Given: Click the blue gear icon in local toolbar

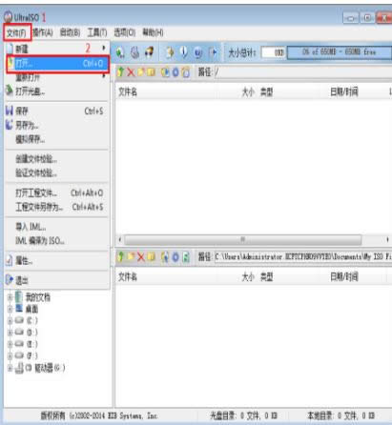Looking at the screenshot, I should (x=175, y=256).
